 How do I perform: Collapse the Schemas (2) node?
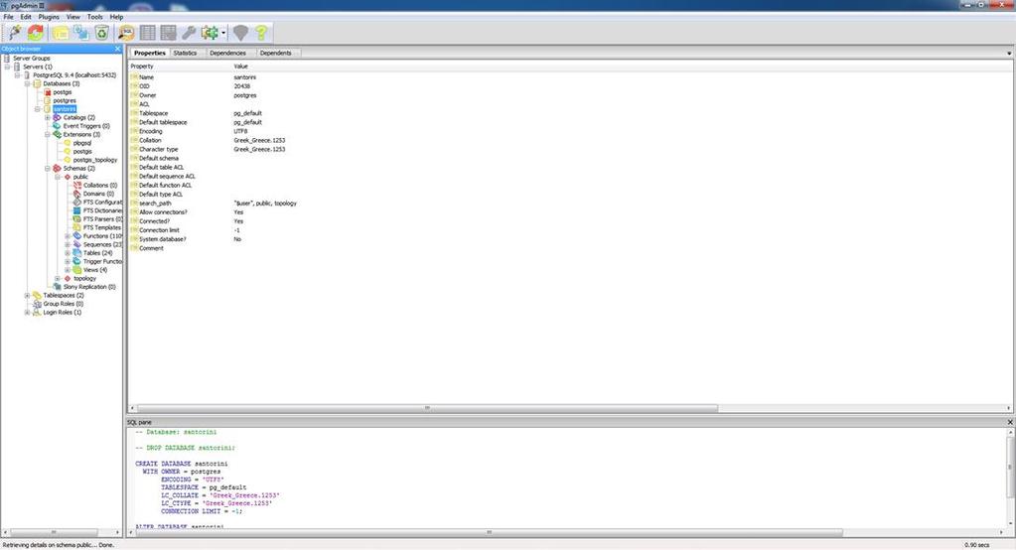point(48,169)
